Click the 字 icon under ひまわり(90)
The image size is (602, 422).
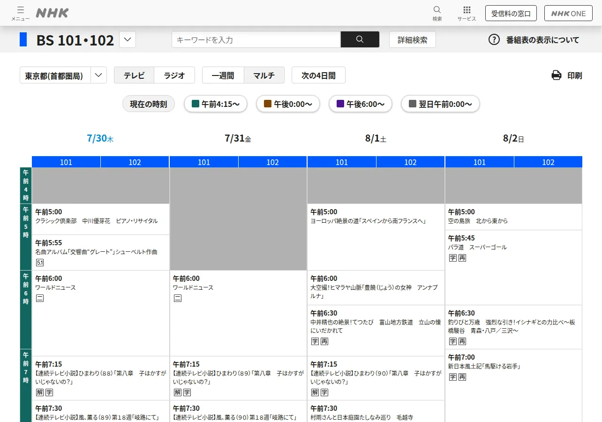tap(324, 392)
